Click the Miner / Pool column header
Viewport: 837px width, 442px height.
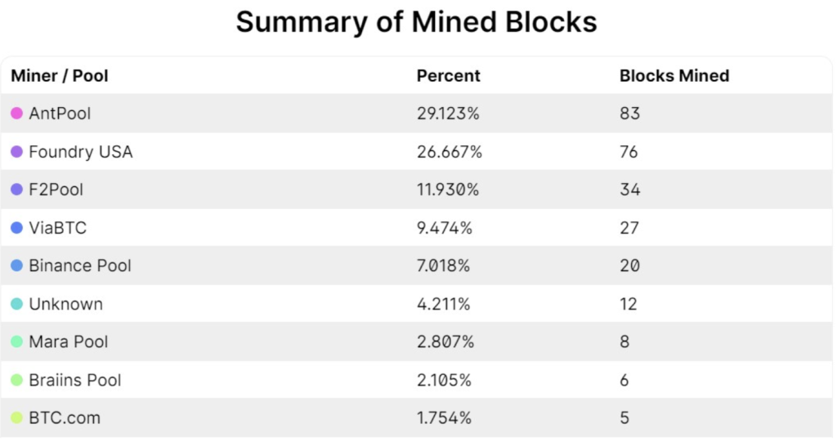[x=60, y=76]
